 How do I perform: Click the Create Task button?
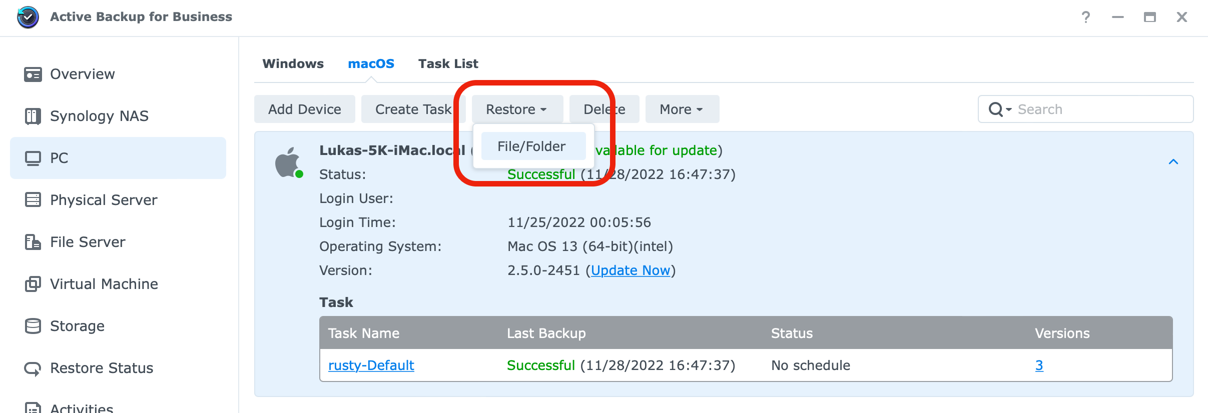coord(413,109)
